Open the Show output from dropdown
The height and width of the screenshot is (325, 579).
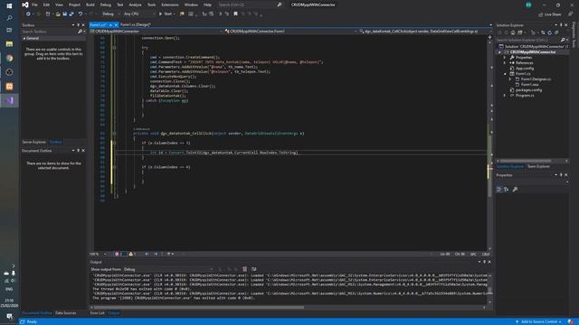click(x=168, y=269)
